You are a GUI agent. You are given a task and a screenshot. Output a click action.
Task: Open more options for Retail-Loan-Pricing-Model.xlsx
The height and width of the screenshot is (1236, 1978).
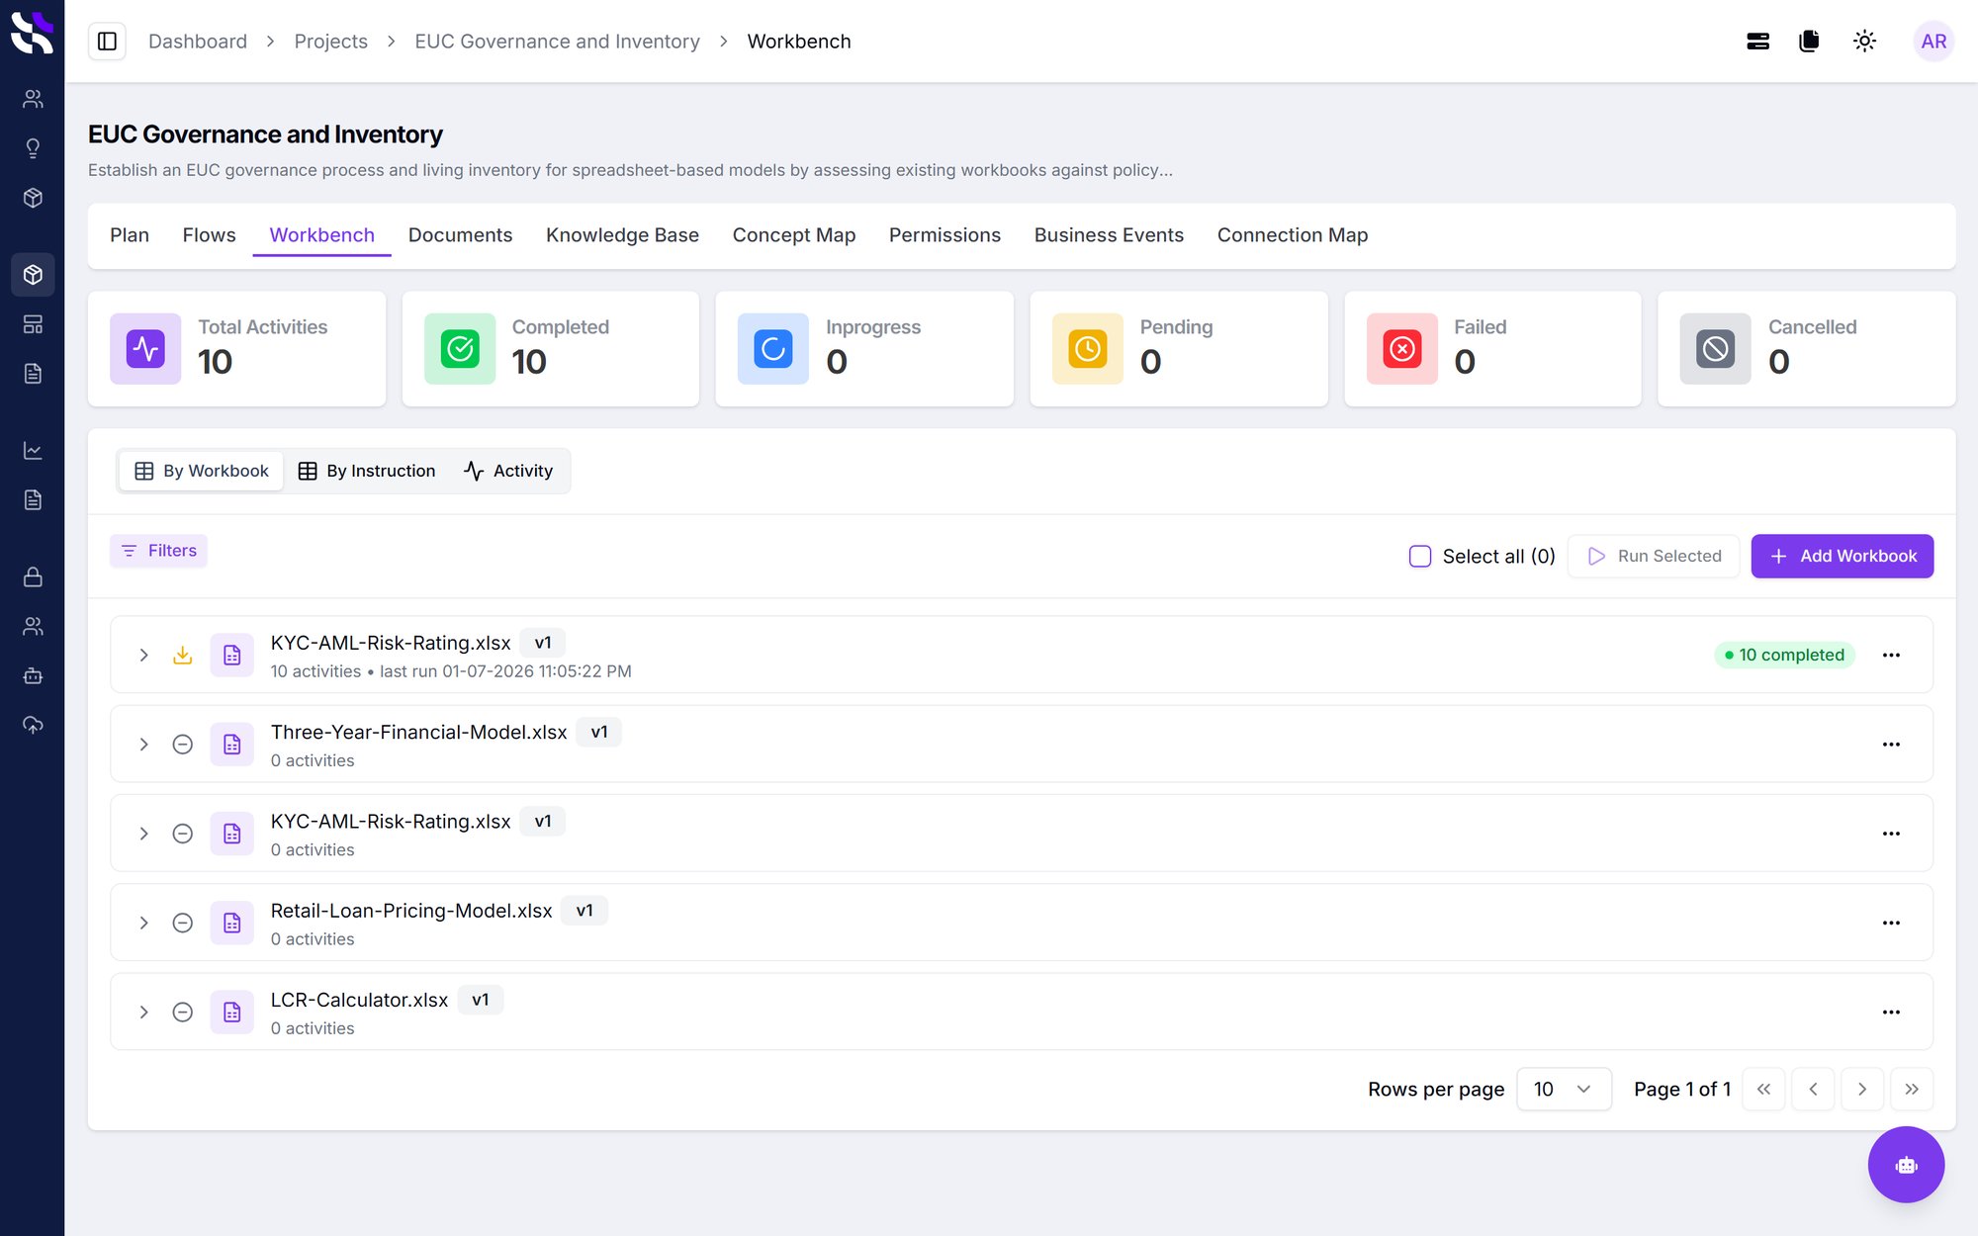1891,923
